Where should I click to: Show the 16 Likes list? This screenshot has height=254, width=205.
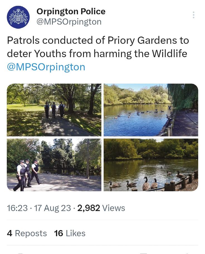[x=70, y=233]
